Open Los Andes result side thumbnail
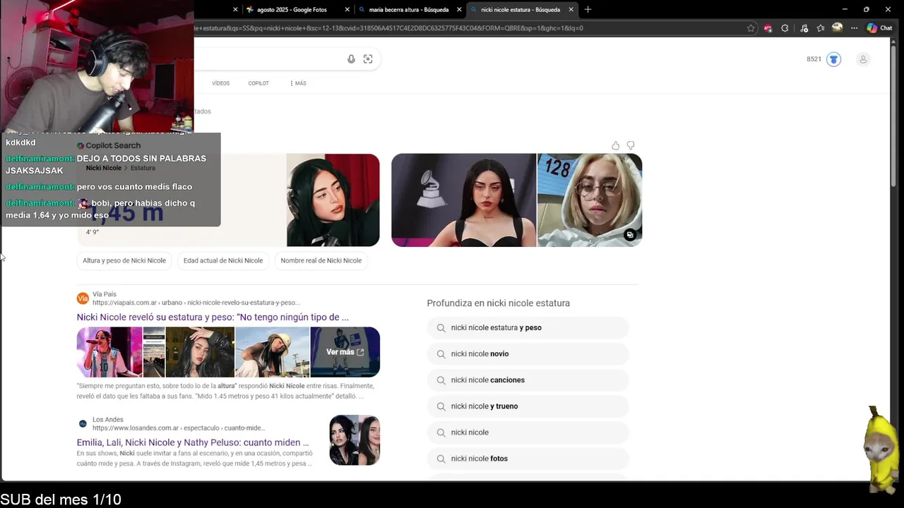Viewport: 904px width, 508px height. point(355,440)
